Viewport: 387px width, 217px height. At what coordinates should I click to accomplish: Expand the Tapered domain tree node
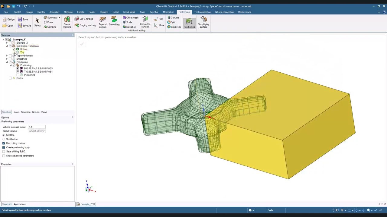coord(7,56)
